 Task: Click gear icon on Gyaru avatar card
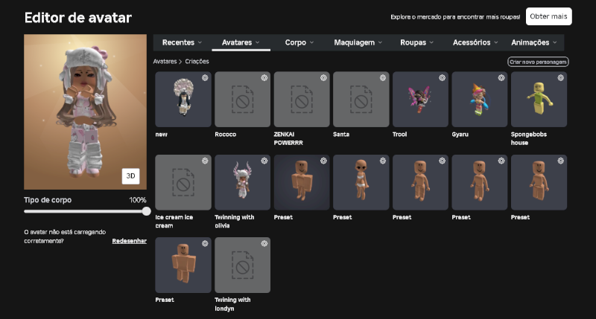click(501, 78)
